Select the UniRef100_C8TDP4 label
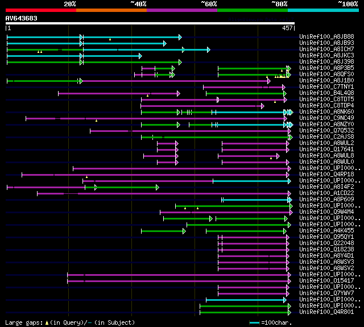The width and height of the screenshot is (364, 327). (326, 105)
